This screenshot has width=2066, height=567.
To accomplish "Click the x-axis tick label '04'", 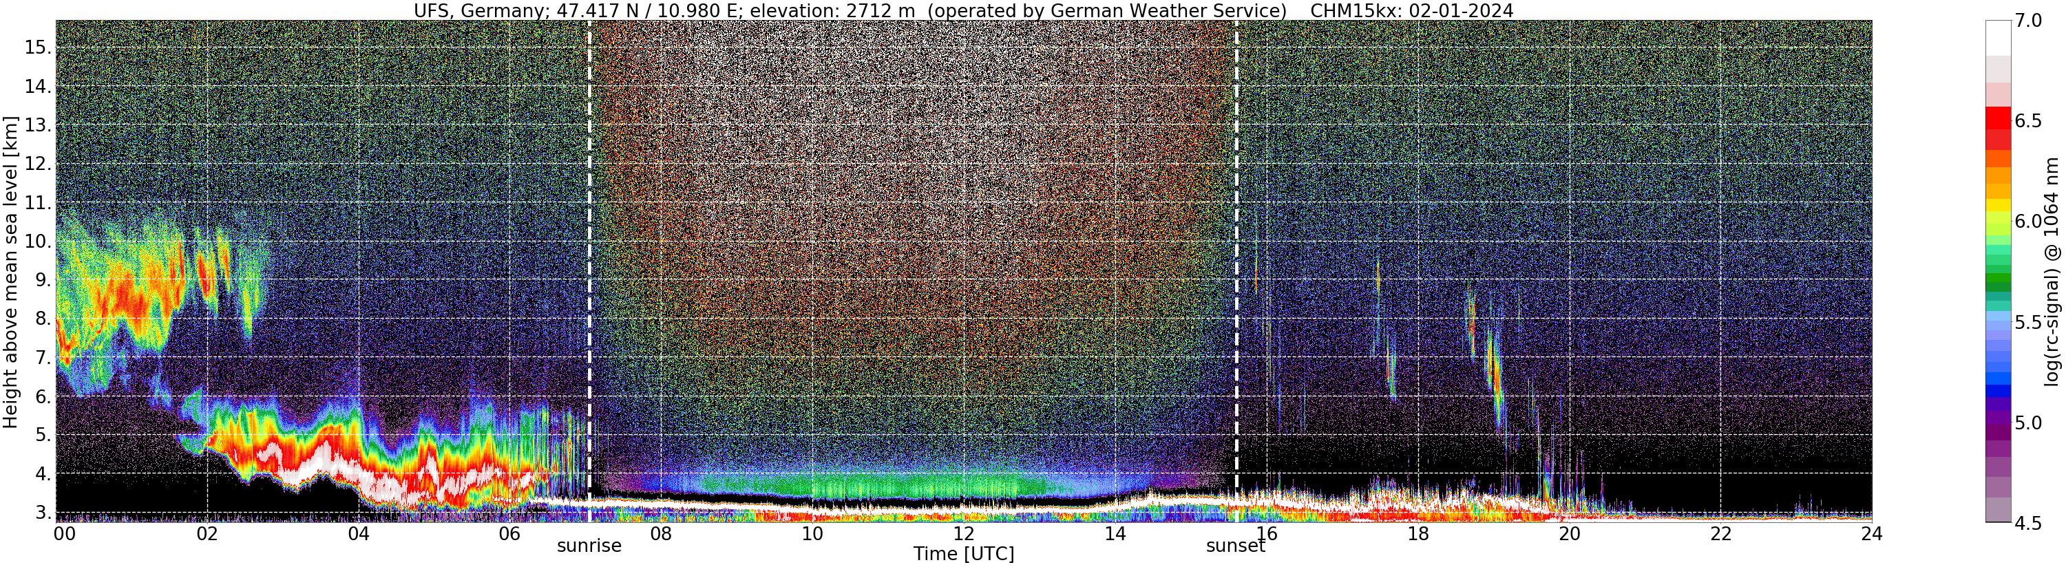I will click(x=359, y=533).
